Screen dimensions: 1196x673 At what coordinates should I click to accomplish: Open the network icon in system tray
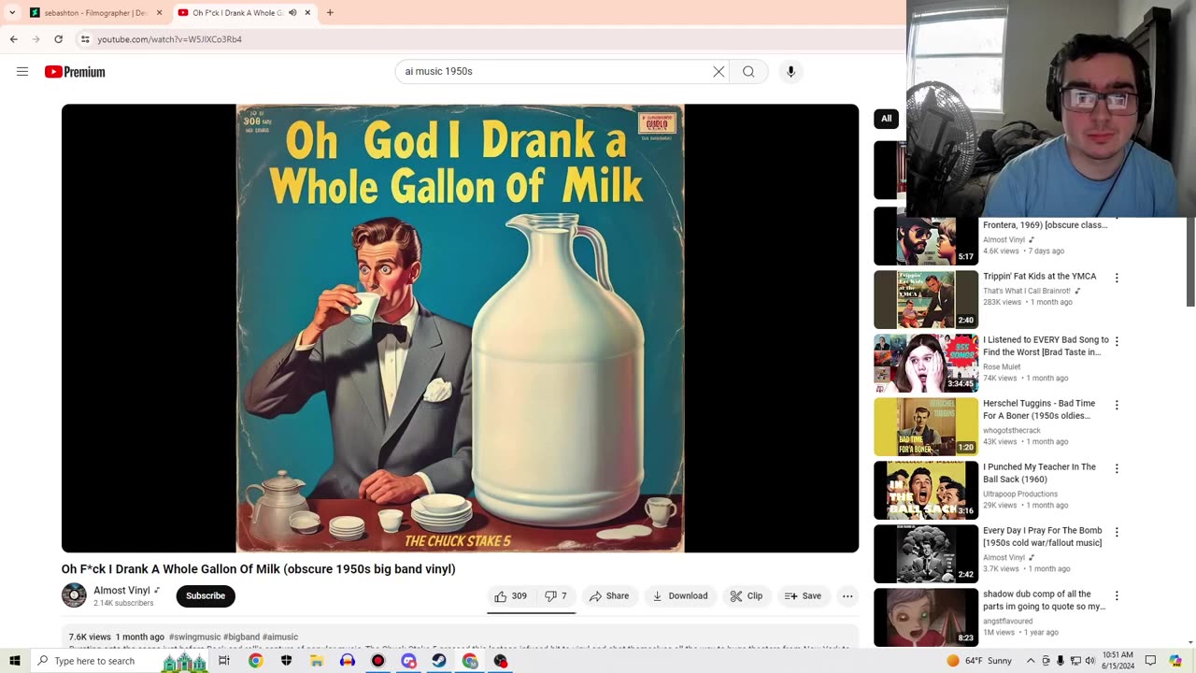tap(1075, 661)
